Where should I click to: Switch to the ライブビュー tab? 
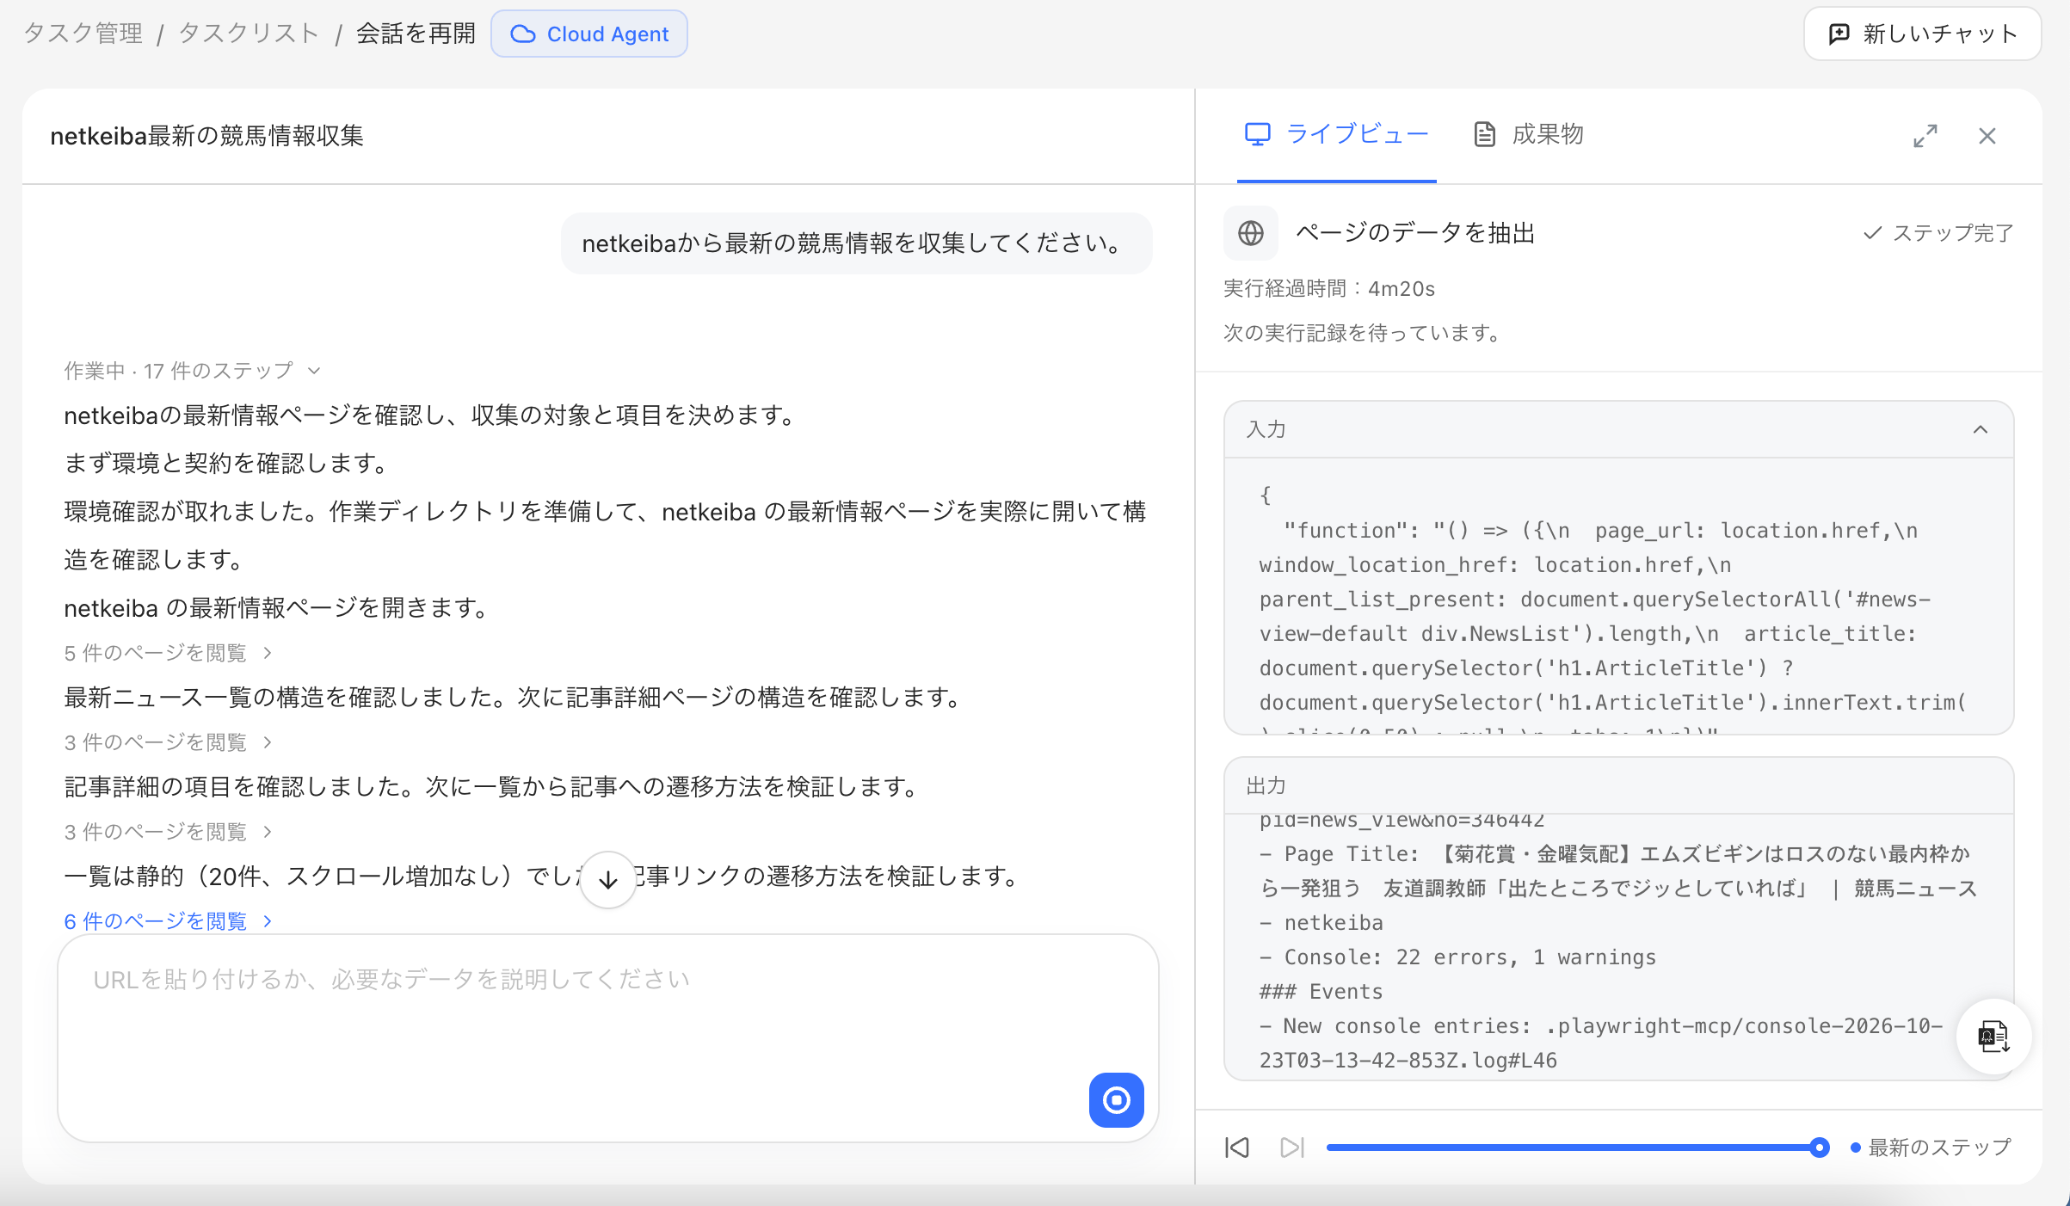[x=1336, y=134]
